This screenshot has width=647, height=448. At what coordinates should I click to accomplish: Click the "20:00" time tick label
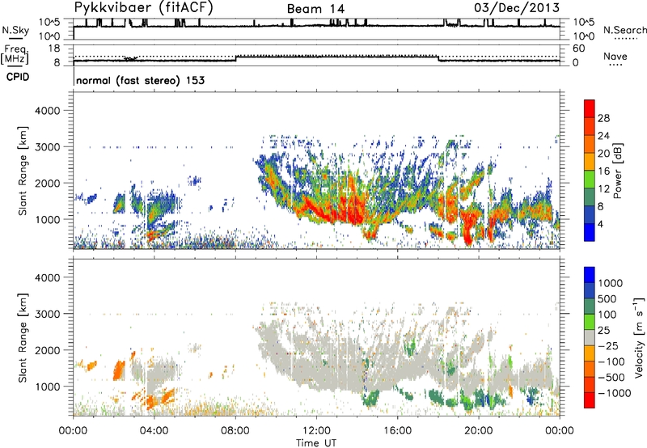pos(478,431)
